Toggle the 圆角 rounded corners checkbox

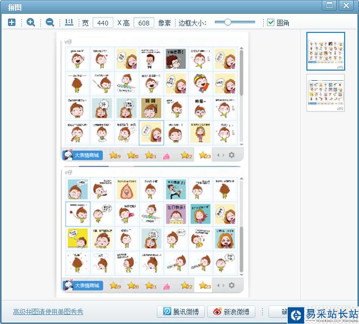pos(271,22)
